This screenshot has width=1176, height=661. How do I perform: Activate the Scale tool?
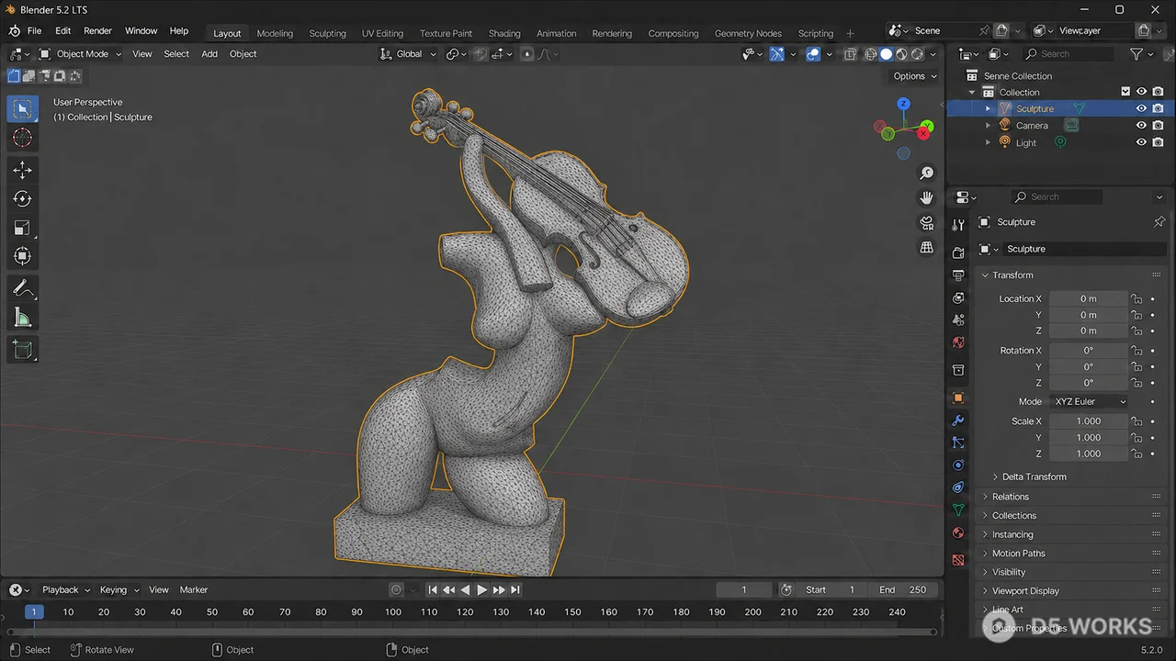(x=23, y=228)
